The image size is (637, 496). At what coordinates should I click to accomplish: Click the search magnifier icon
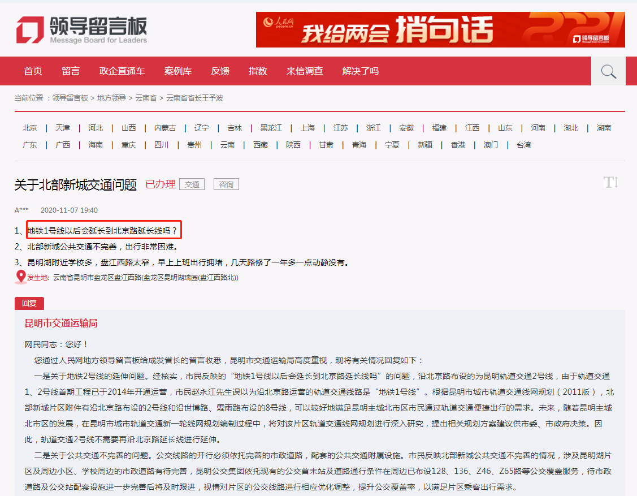point(608,71)
